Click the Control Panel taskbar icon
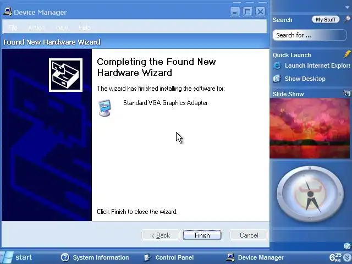352x264 pixels. [x=147, y=257]
